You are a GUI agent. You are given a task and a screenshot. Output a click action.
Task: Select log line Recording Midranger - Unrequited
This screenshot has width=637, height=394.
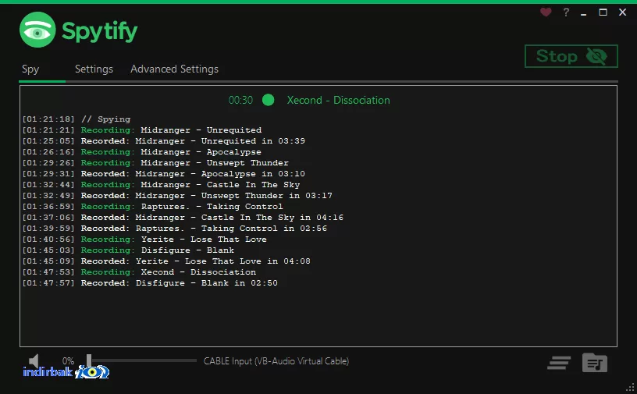(142, 130)
